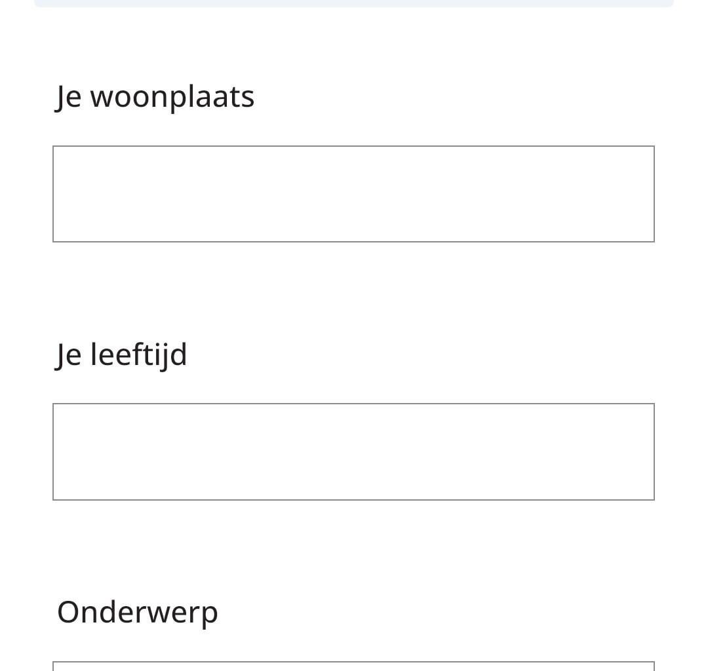Focus the Je leeftijd text box
708x671 pixels.
coord(353,451)
